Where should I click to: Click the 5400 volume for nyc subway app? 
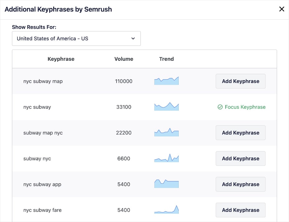[x=124, y=184]
